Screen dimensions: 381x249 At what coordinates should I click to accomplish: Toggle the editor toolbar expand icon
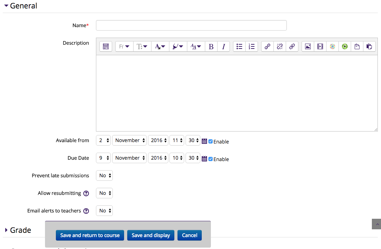[x=106, y=46]
